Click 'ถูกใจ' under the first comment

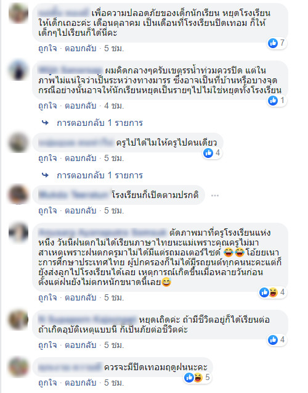[47, 48]
